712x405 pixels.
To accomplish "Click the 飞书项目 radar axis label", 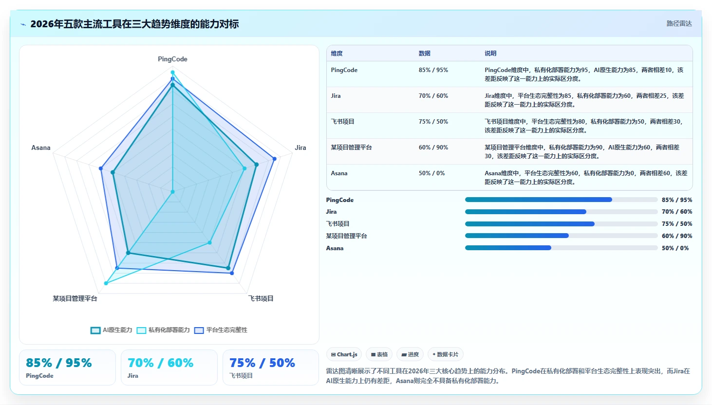I will [x=261, y=298].
